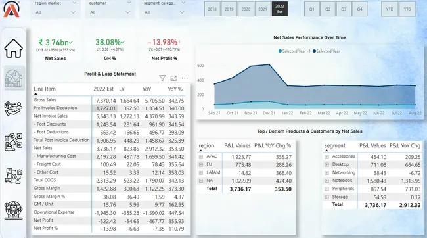Open the executive globe icon in sidebar
The width and height of the screenshot is (427, 238).
(x=13, y=210)
